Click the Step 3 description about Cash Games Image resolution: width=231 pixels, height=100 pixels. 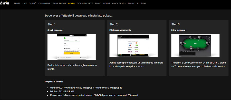[x=199, y=65]
